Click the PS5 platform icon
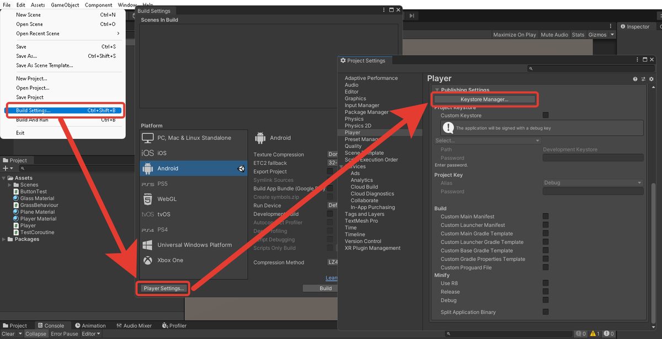Viewport: 662px width, 339px height. [x=147, y=184]
